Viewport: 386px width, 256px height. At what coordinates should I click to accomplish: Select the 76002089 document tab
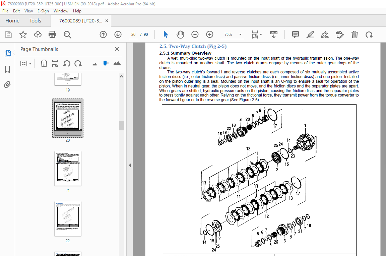[x=80, y=21]
